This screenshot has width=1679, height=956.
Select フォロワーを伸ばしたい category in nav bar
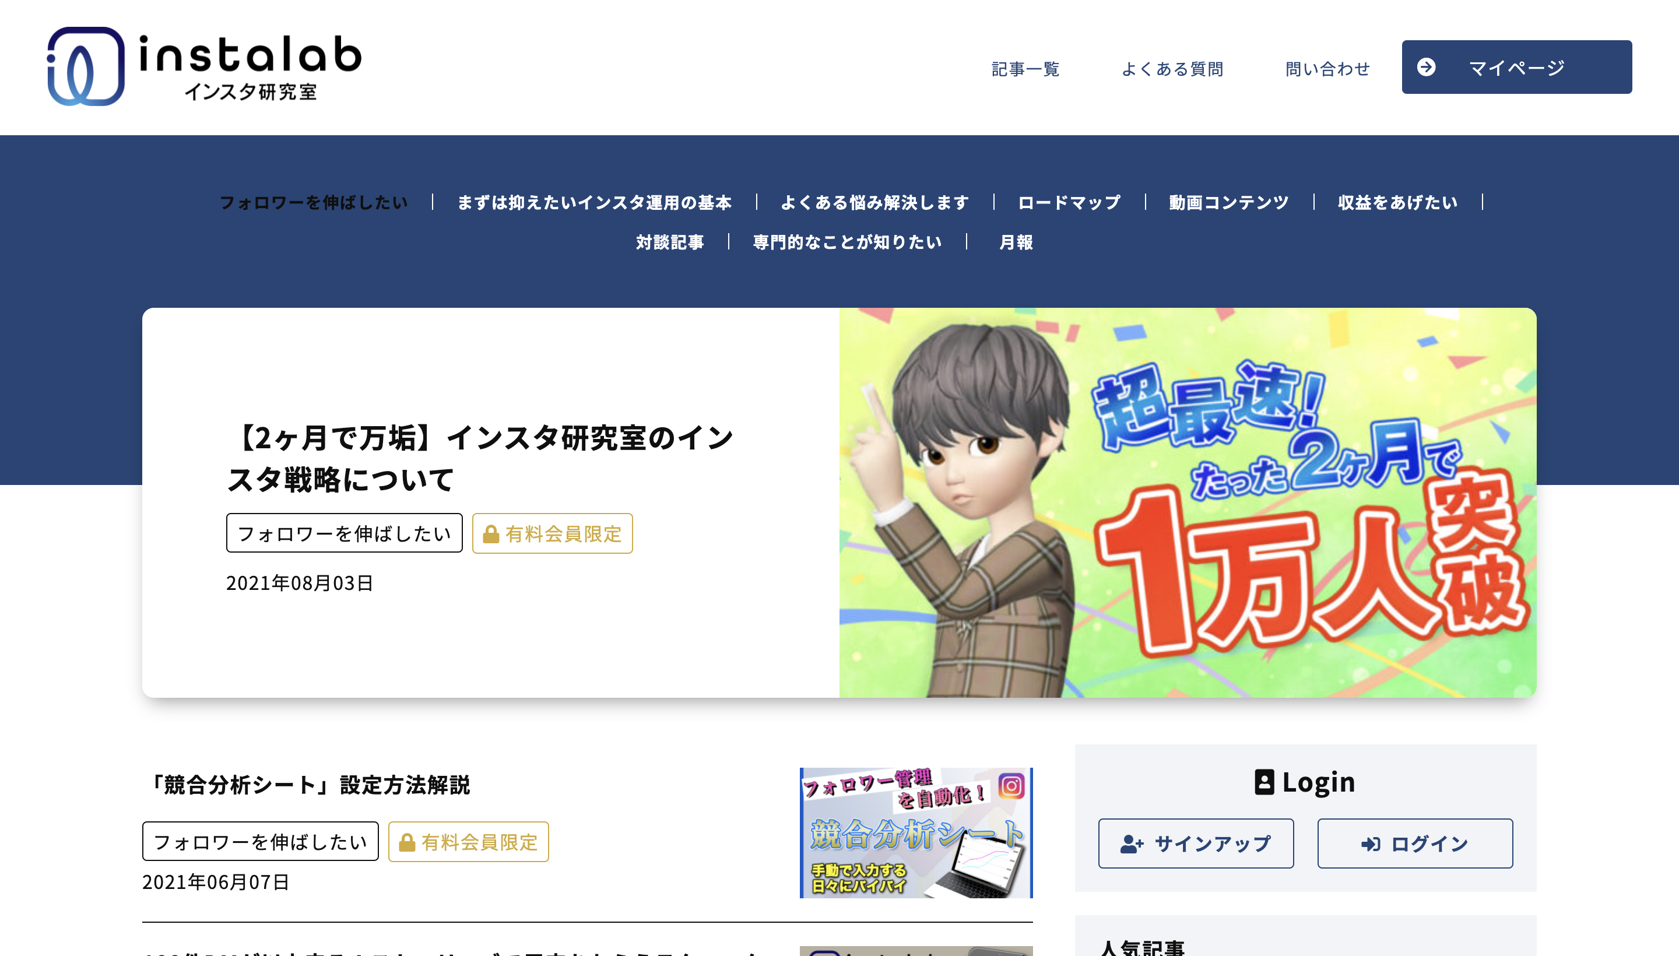point(314,202)
